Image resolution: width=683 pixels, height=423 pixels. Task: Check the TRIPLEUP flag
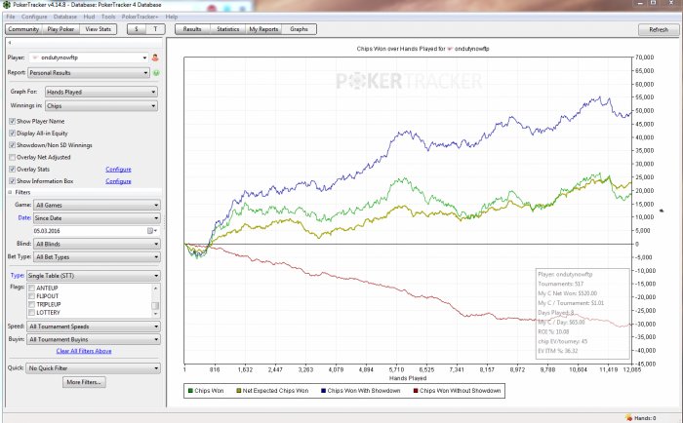[31, 304]
